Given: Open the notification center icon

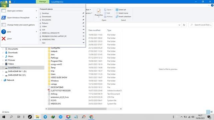Looking at the screenshot, I should tap(209, 117).
